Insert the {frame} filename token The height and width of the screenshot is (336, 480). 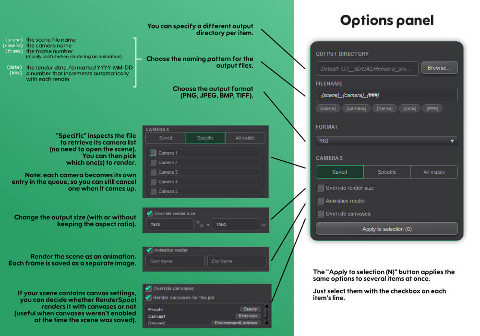384,108
